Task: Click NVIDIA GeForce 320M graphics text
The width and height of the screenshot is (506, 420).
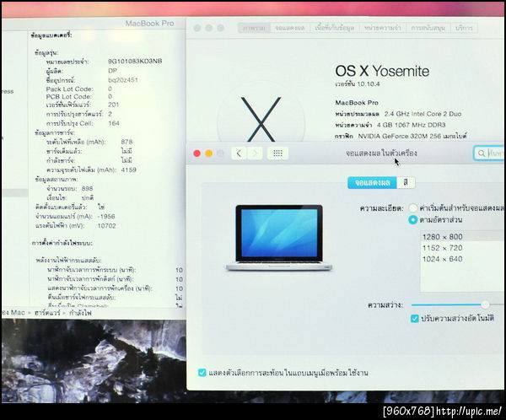Action: click(412, 137)
